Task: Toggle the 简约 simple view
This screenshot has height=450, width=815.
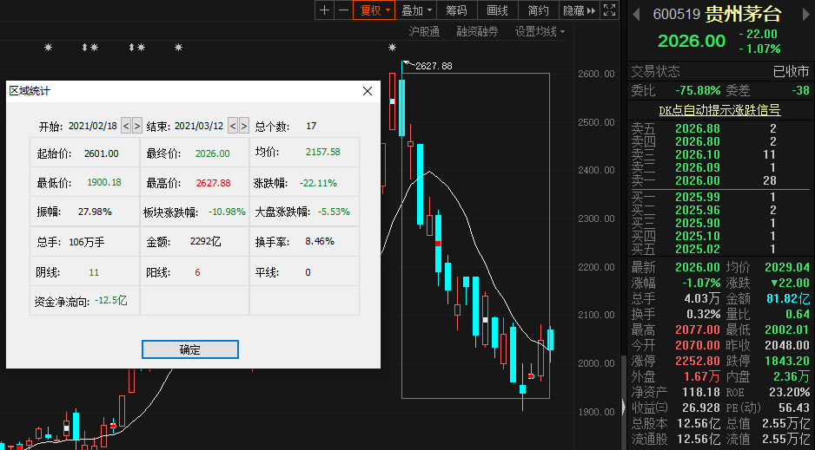Action: point(538,10)
